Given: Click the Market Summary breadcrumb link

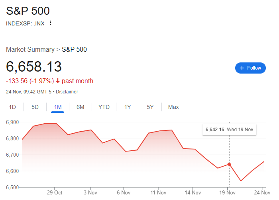Looking at the screenshot, I should [30, 50].
